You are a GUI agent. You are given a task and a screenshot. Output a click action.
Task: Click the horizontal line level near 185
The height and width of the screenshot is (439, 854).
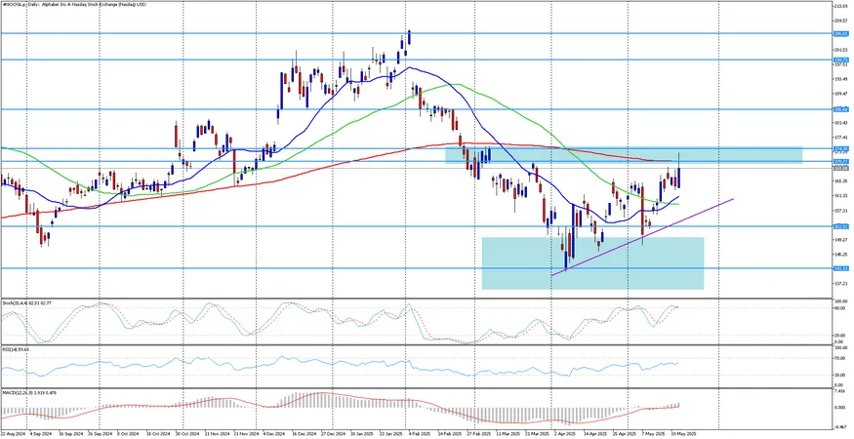pos(417,109)
